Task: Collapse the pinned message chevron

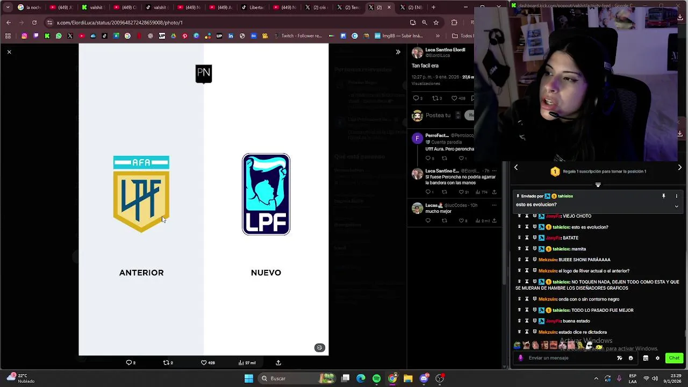Action: tap(676, 206)
